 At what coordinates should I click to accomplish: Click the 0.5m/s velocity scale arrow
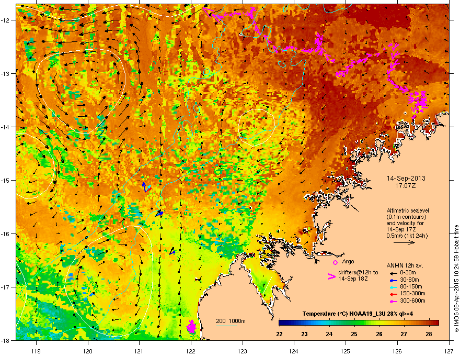[404, 242]
